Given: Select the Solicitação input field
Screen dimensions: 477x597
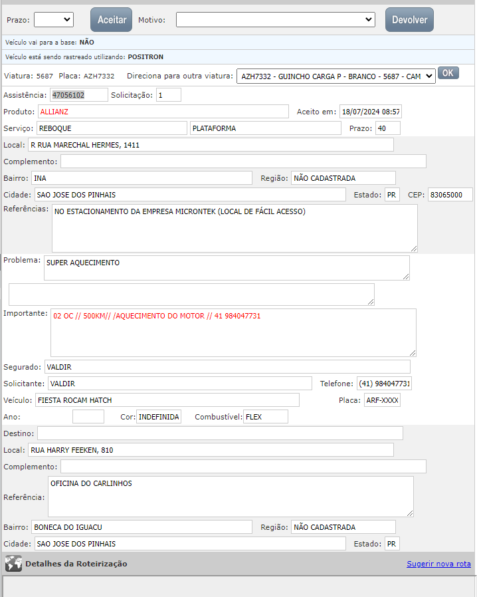Looking at the screenshot, I should click(169, 95).
